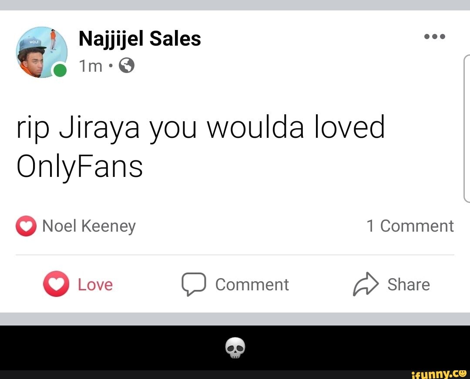Open Najjijel Sales' profile picture
This screenshot has height=379, width=470.
[42, 52]
